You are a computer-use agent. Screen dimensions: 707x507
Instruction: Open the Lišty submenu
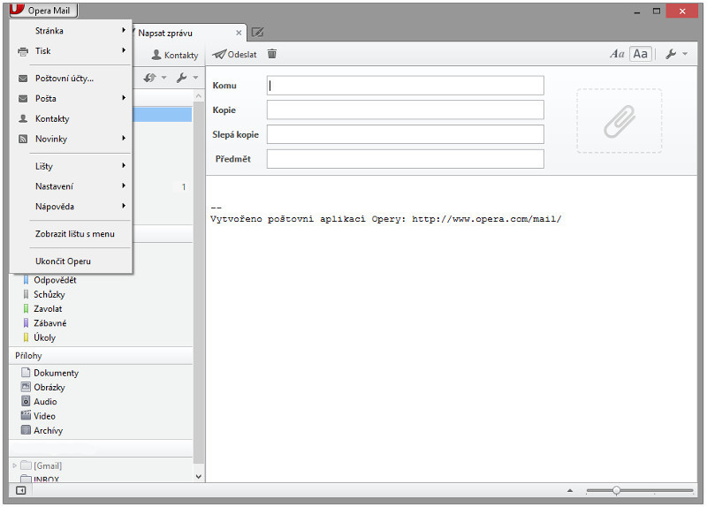click(71, 166)
